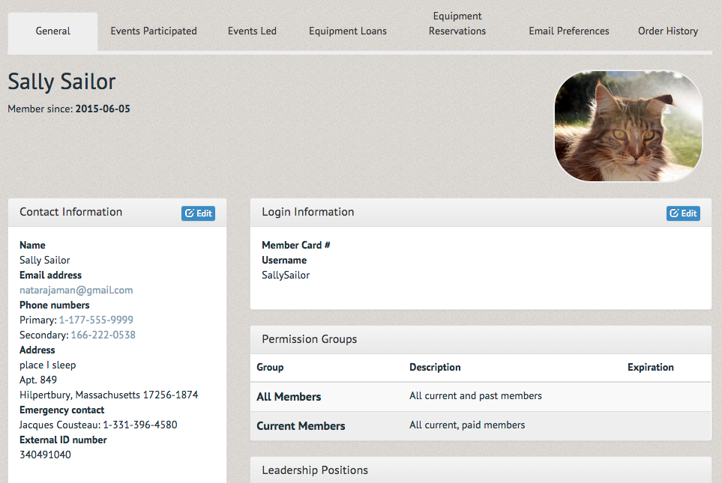Edit the Login Information panel
Viewport: 722px width, 483px height.
click(683, 213)
